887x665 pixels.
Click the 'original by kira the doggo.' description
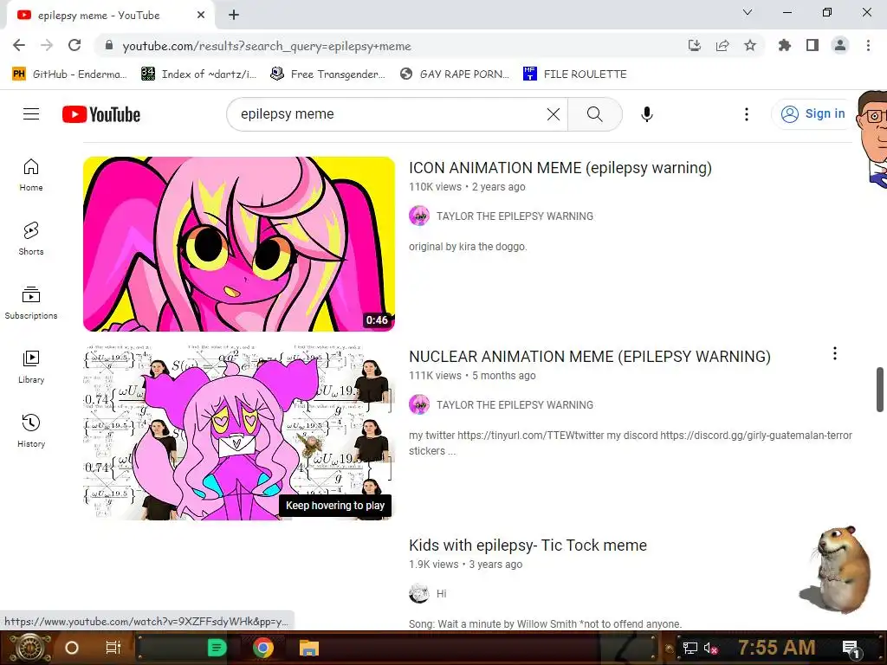tap(468, 247)
